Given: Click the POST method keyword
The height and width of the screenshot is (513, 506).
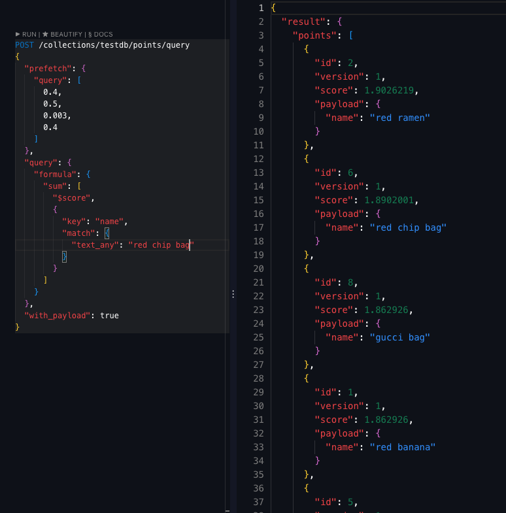Looking at the screenshot, I should point(24,45).
